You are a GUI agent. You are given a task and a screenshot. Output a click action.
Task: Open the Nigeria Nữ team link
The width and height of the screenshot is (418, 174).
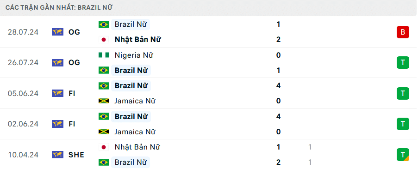134,55
